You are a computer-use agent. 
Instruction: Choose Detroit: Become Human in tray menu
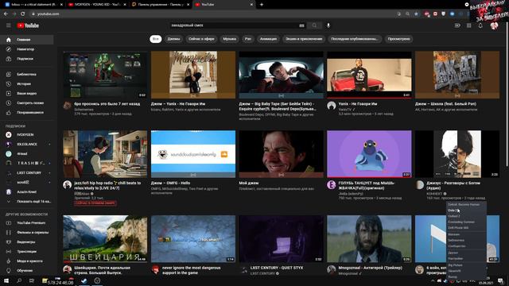(467, 205)
